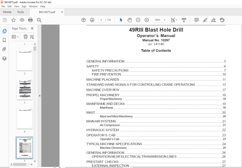Screen dimensions: 242x168
Task: Switch to the Tools tab
Action: (x=21, y=12)
